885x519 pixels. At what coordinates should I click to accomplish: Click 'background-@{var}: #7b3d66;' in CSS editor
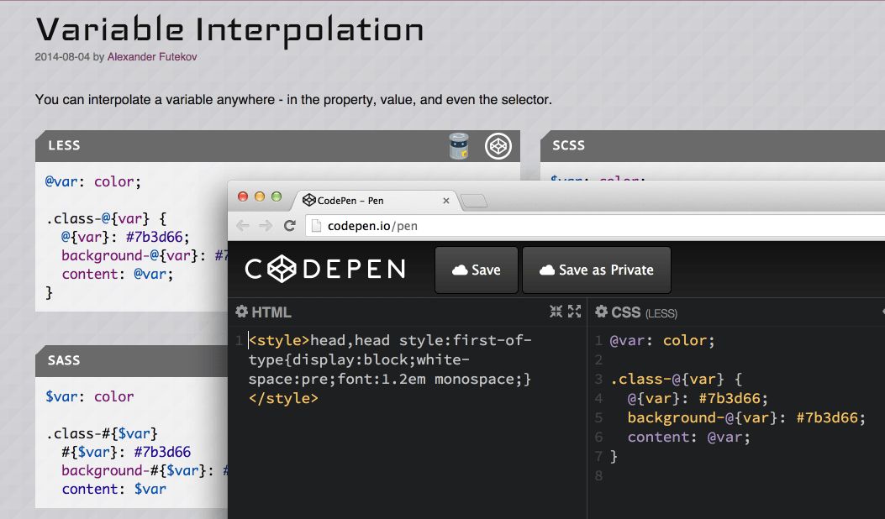746,418
